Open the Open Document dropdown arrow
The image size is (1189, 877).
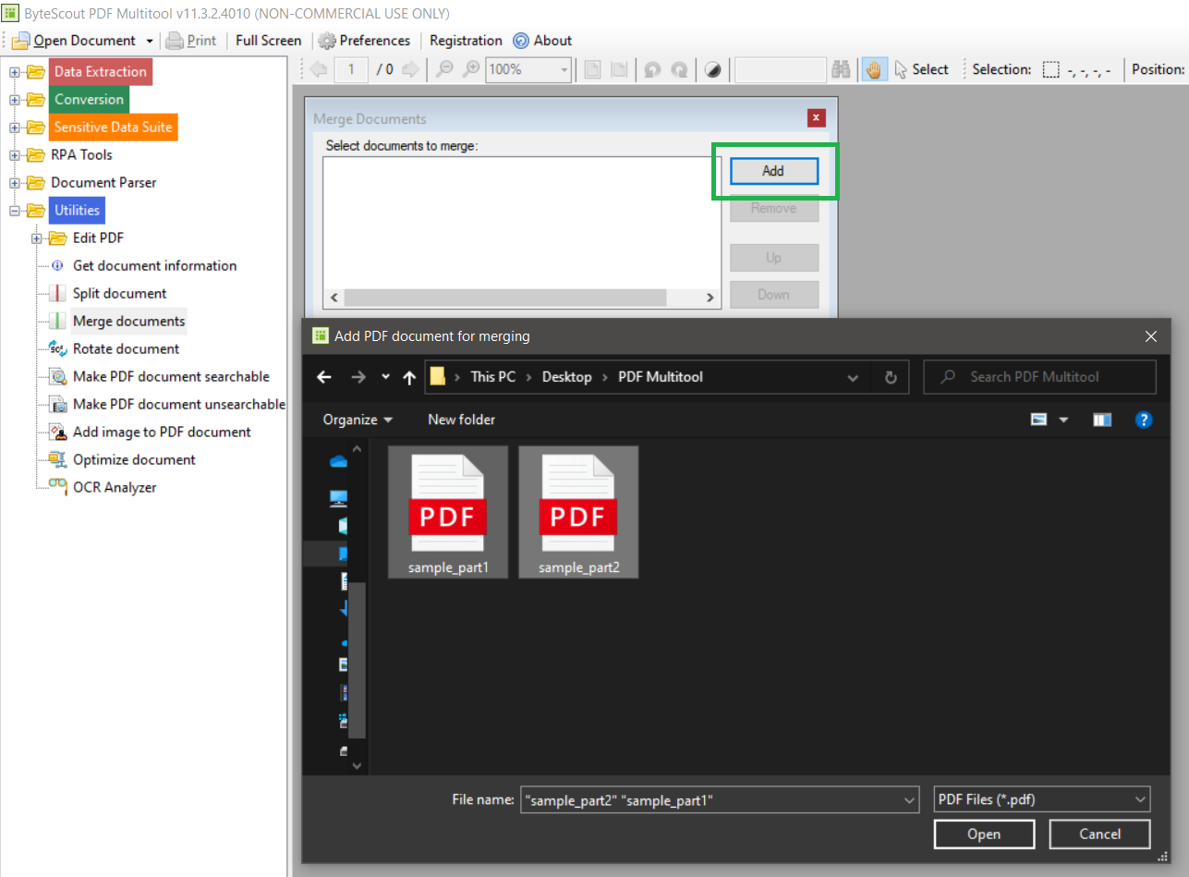150,42
